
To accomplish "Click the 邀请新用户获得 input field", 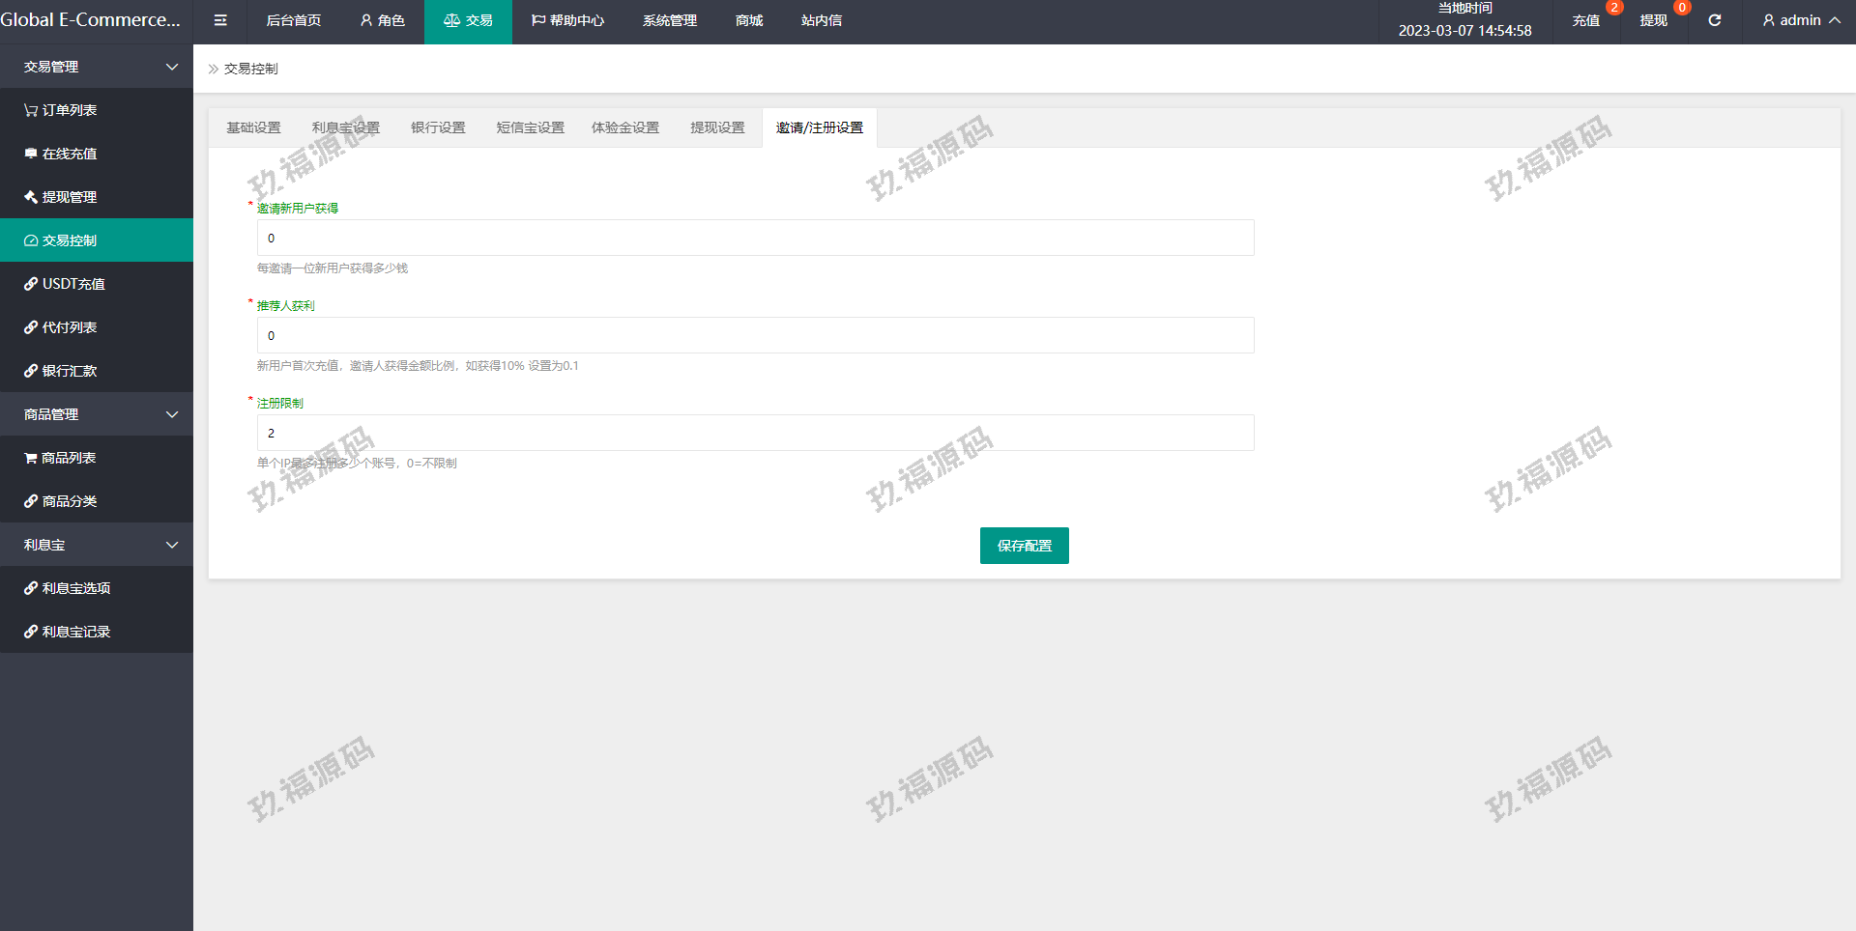I will [755, 238].
